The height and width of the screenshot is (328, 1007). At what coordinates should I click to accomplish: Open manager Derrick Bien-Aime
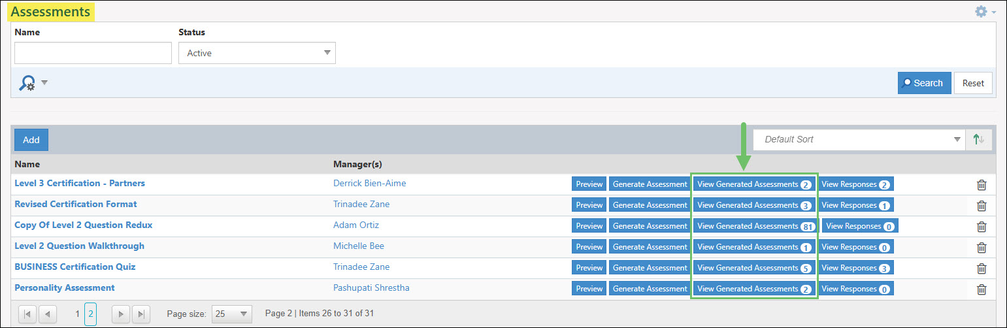pos(370,183)
